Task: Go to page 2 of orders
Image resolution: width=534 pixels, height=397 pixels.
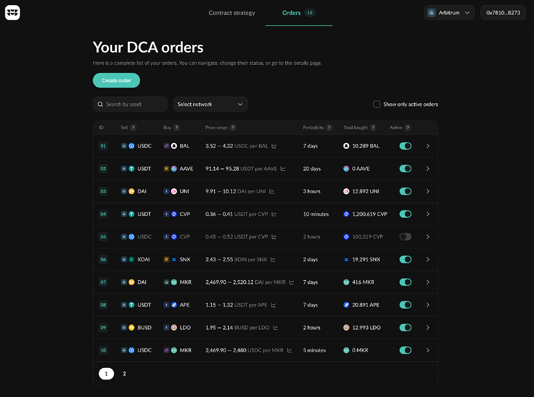Action: (124, 374)
